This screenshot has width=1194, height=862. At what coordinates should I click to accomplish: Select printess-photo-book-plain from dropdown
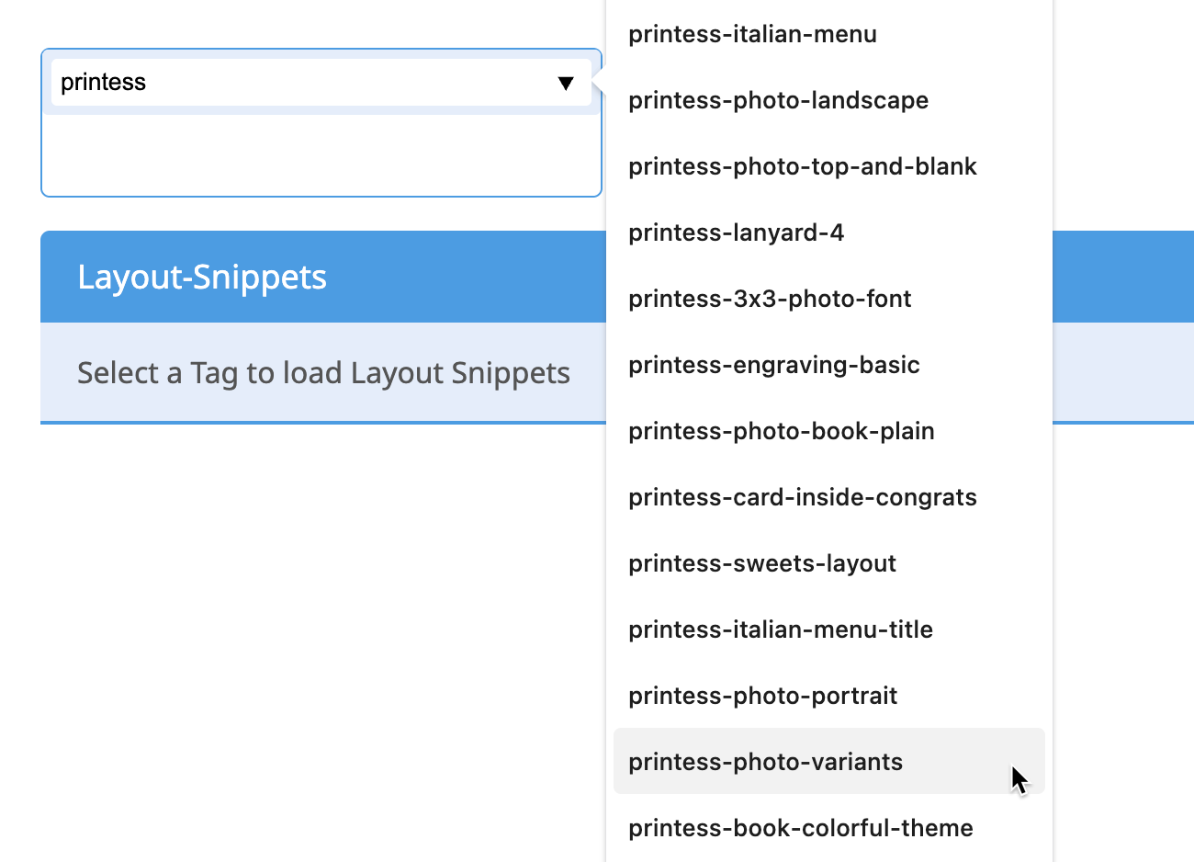pos(781,431)
